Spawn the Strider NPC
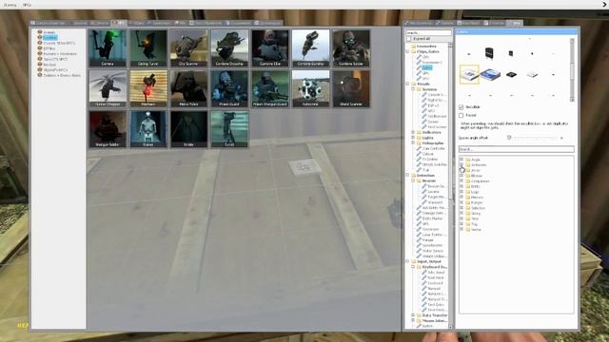Image resolution: width=609 pixels, height=342 pixels. pos(188,129)
